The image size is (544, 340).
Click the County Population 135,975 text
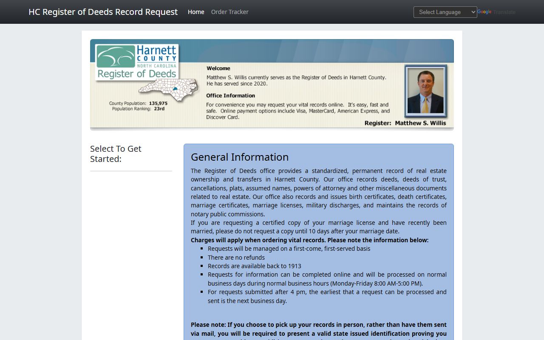(138, 103)
